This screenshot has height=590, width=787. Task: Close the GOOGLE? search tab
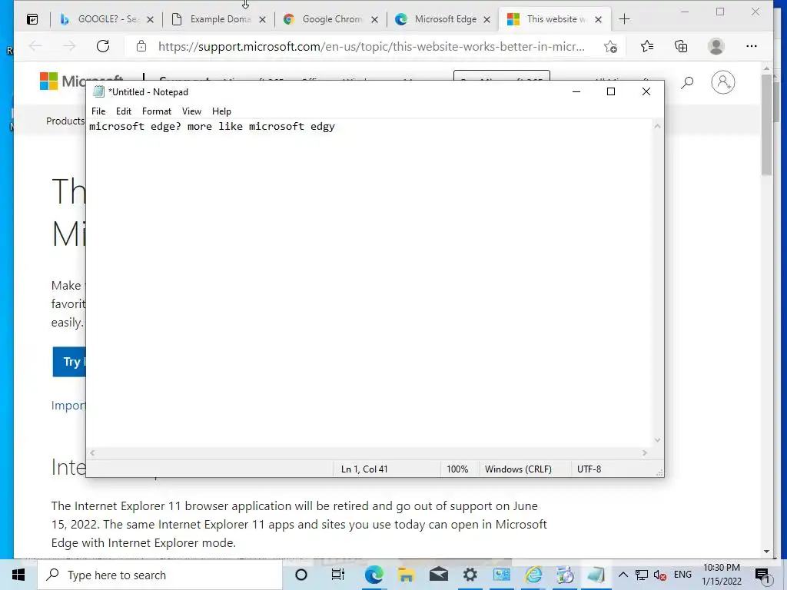click(x=150, y=19)
